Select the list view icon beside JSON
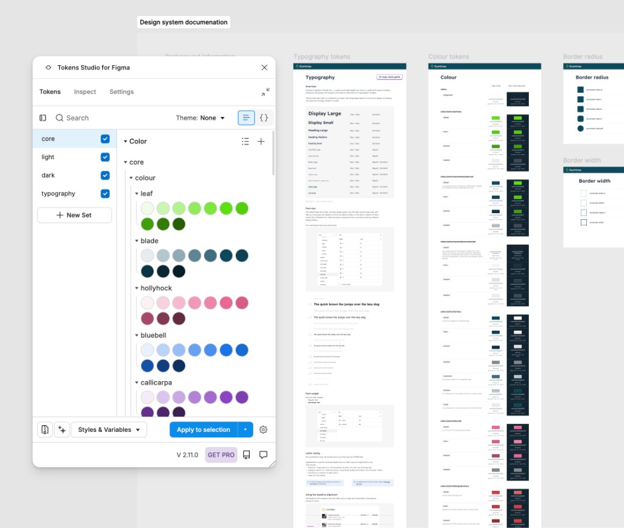The height and width of the screenshot is (528, 624). [246, 118]
